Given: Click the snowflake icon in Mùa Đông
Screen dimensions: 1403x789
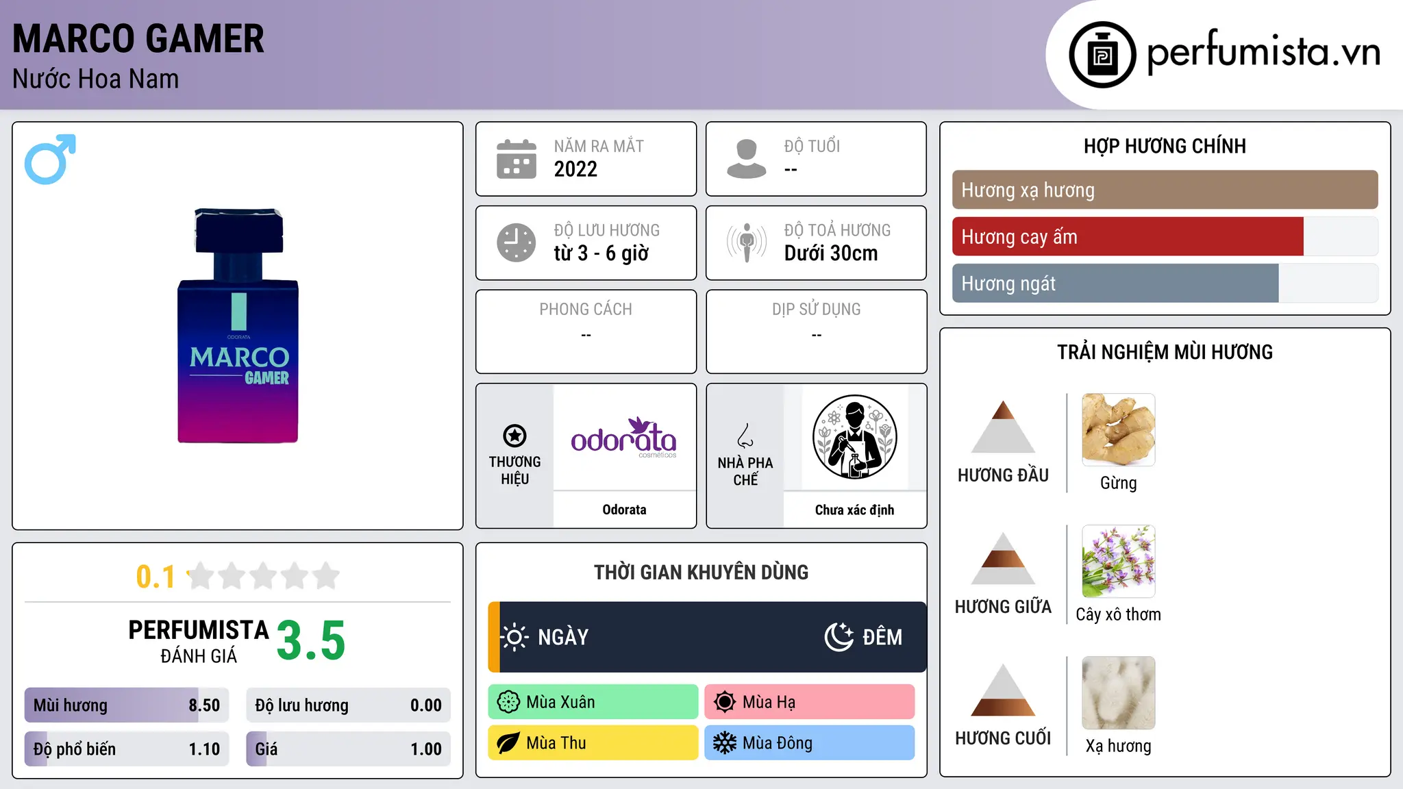Looking at the screenshot, I should tap(725, 743).
